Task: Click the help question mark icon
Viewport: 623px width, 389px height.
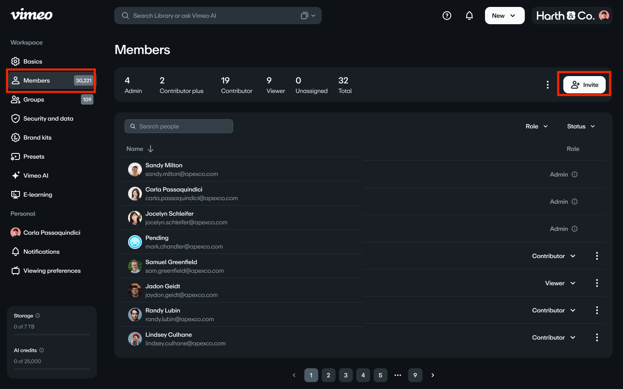Action: (x=447, y=16)
